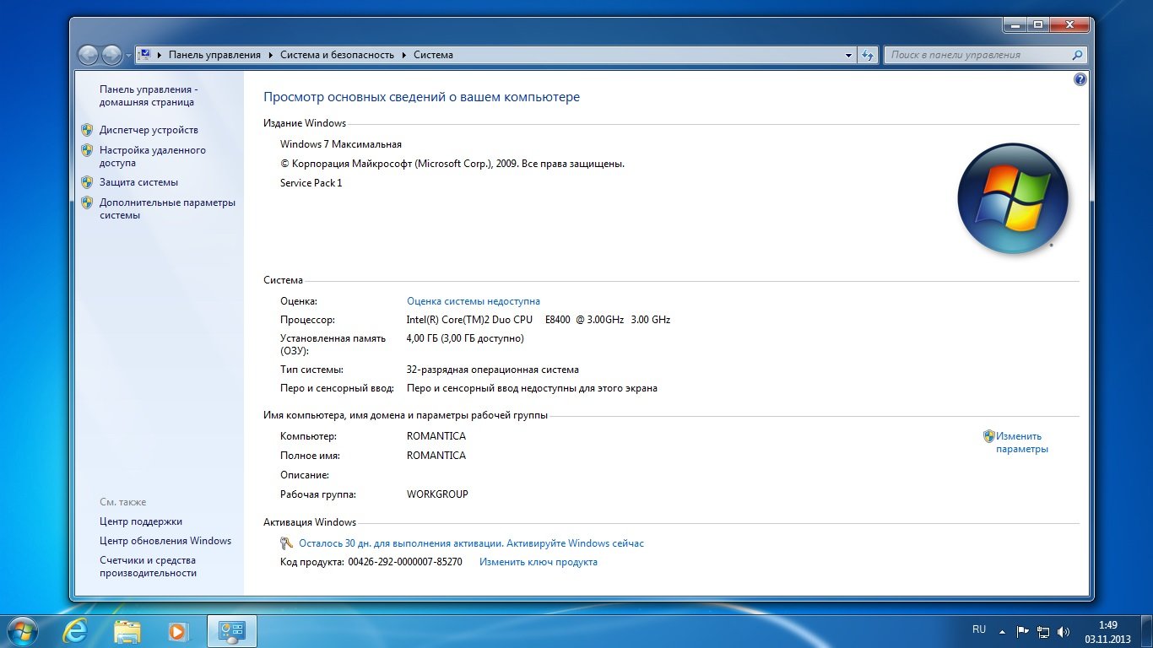Click the RU language indicator in tray

[x=979, y=629]
